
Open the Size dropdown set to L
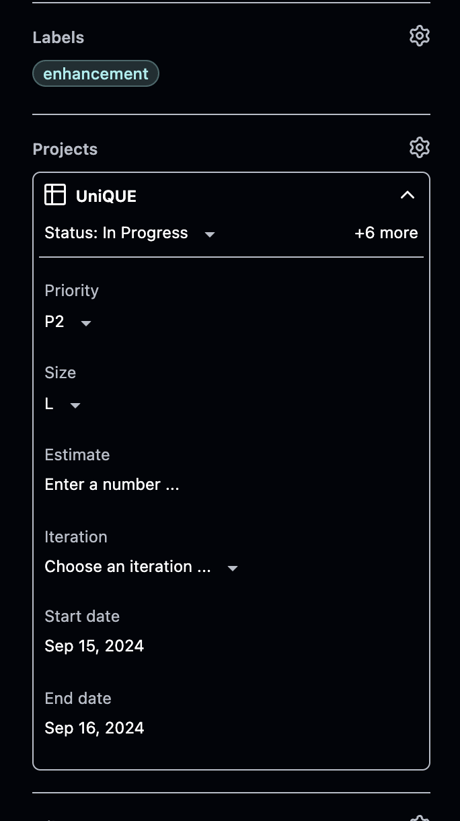tap(48, 404)
